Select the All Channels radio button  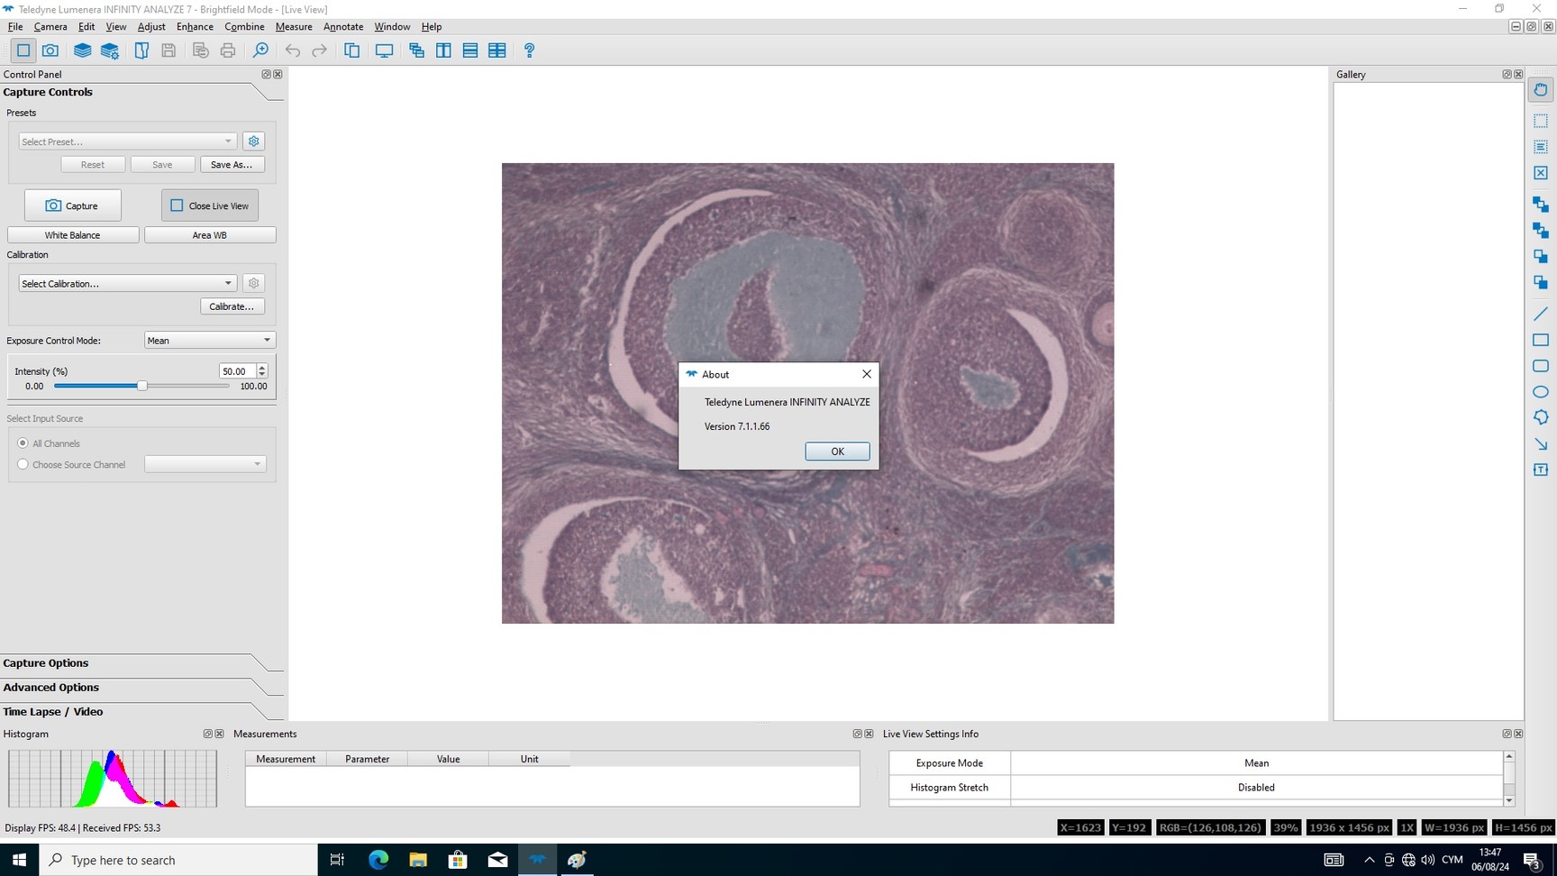click(23, 443)
